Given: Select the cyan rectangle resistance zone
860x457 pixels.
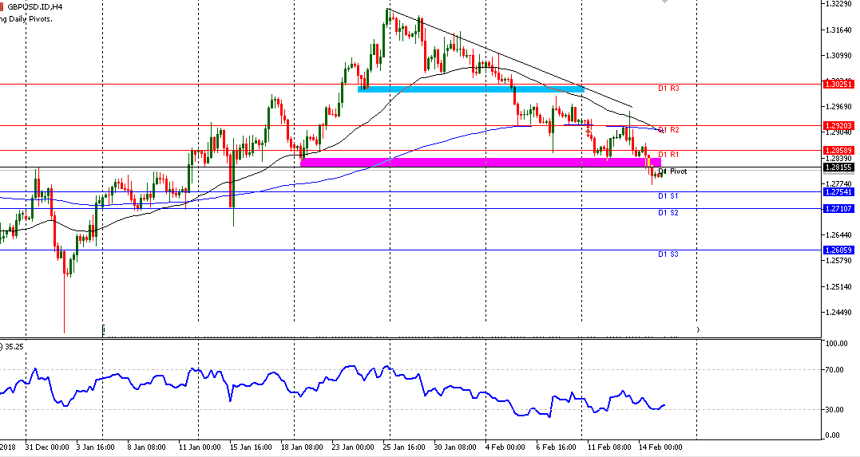Looking at the screenshot, I should [x=471, y=89].
